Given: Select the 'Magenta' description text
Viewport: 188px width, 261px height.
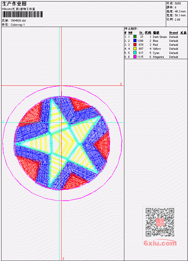Looking at the screenshot, I should coord(158,57).
